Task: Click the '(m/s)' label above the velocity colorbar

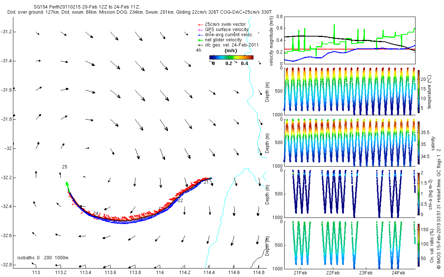Action: click(x=231, y=51)
